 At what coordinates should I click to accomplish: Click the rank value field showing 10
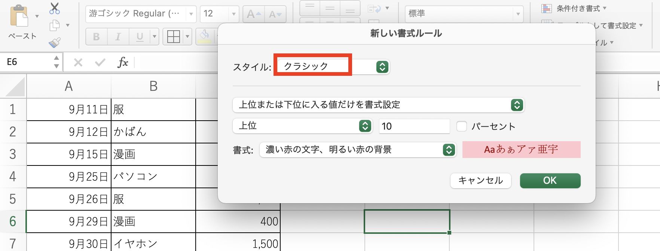point(414,126)
